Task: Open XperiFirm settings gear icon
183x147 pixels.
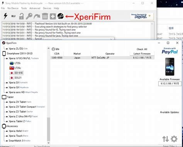Action: tap(174, 139)
